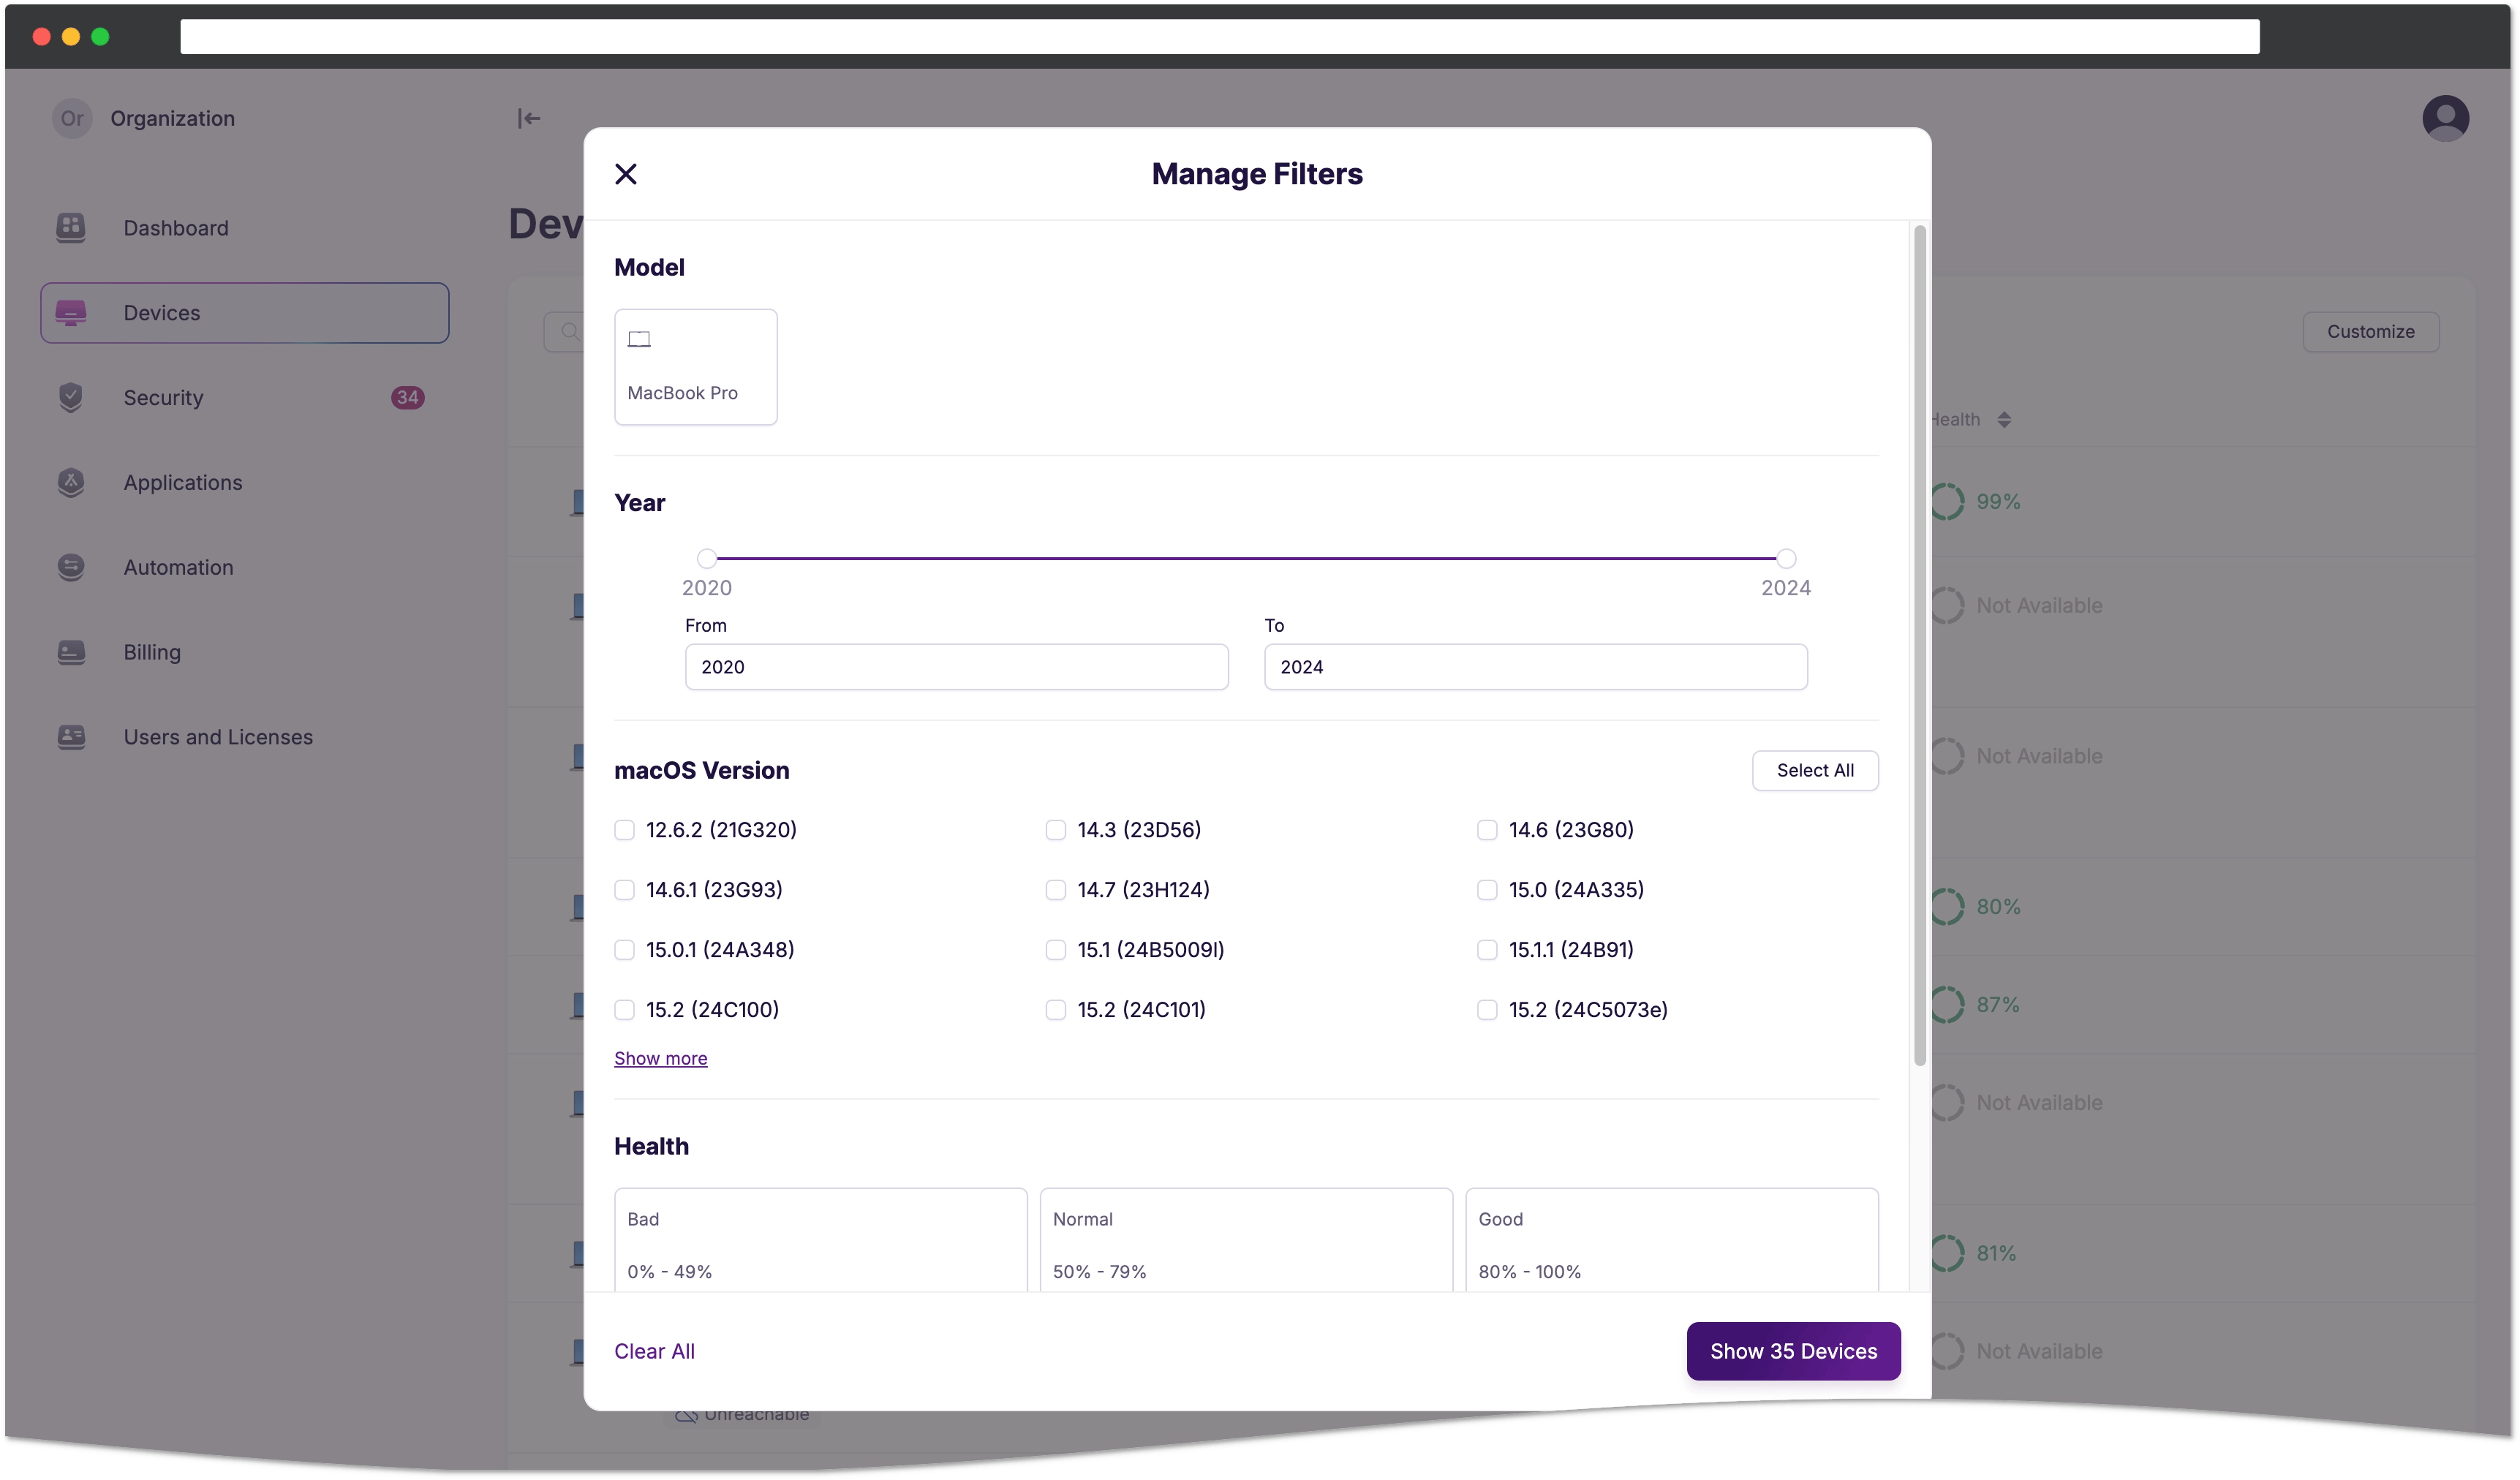The height and width of the screenshot is (1480, 2520).
Task: Click Select All for macOS versions
Action: tap(1815, 770)
